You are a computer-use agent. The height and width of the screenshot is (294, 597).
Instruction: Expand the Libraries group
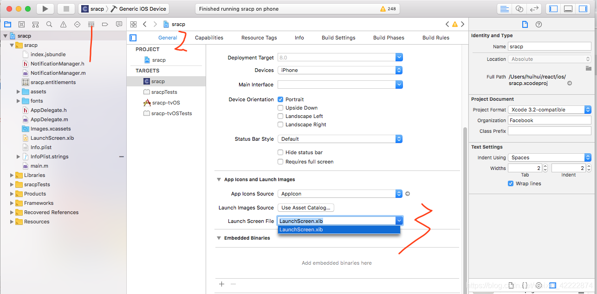tap(12, 175)
